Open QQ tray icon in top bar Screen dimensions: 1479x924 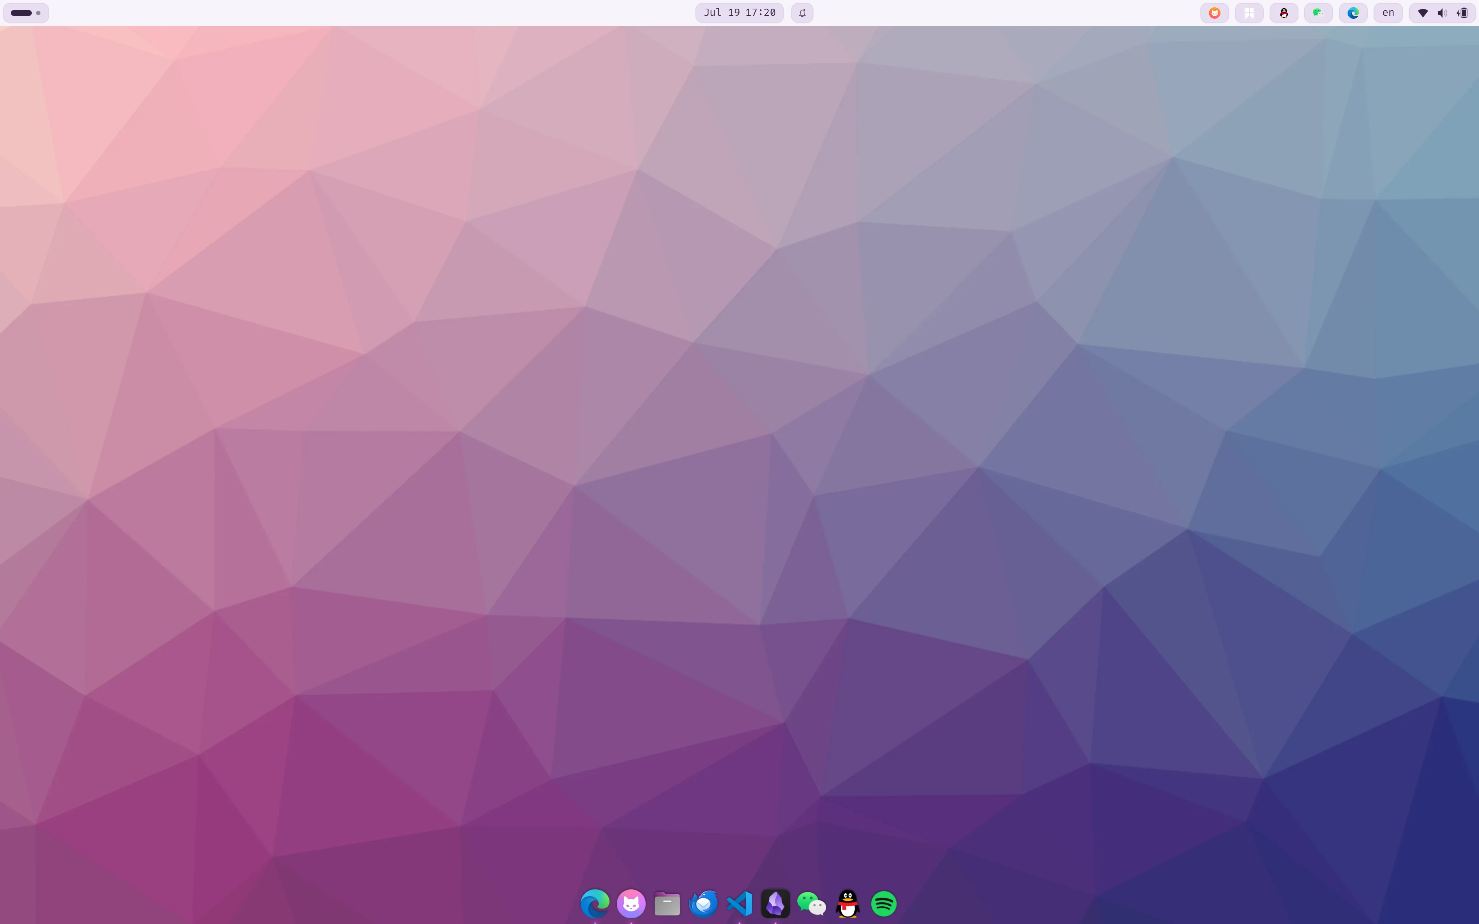[x=1284, y=13]
